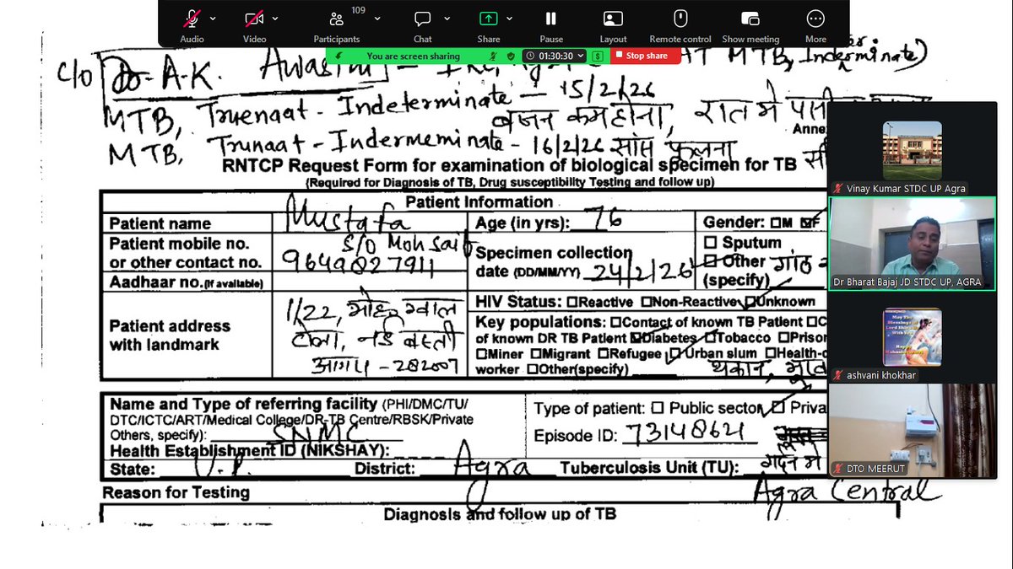This screenshot has height=569, width=1013.
Task: Click the 'Diagnosis and follow up of TB' heading
Action: 500,513
